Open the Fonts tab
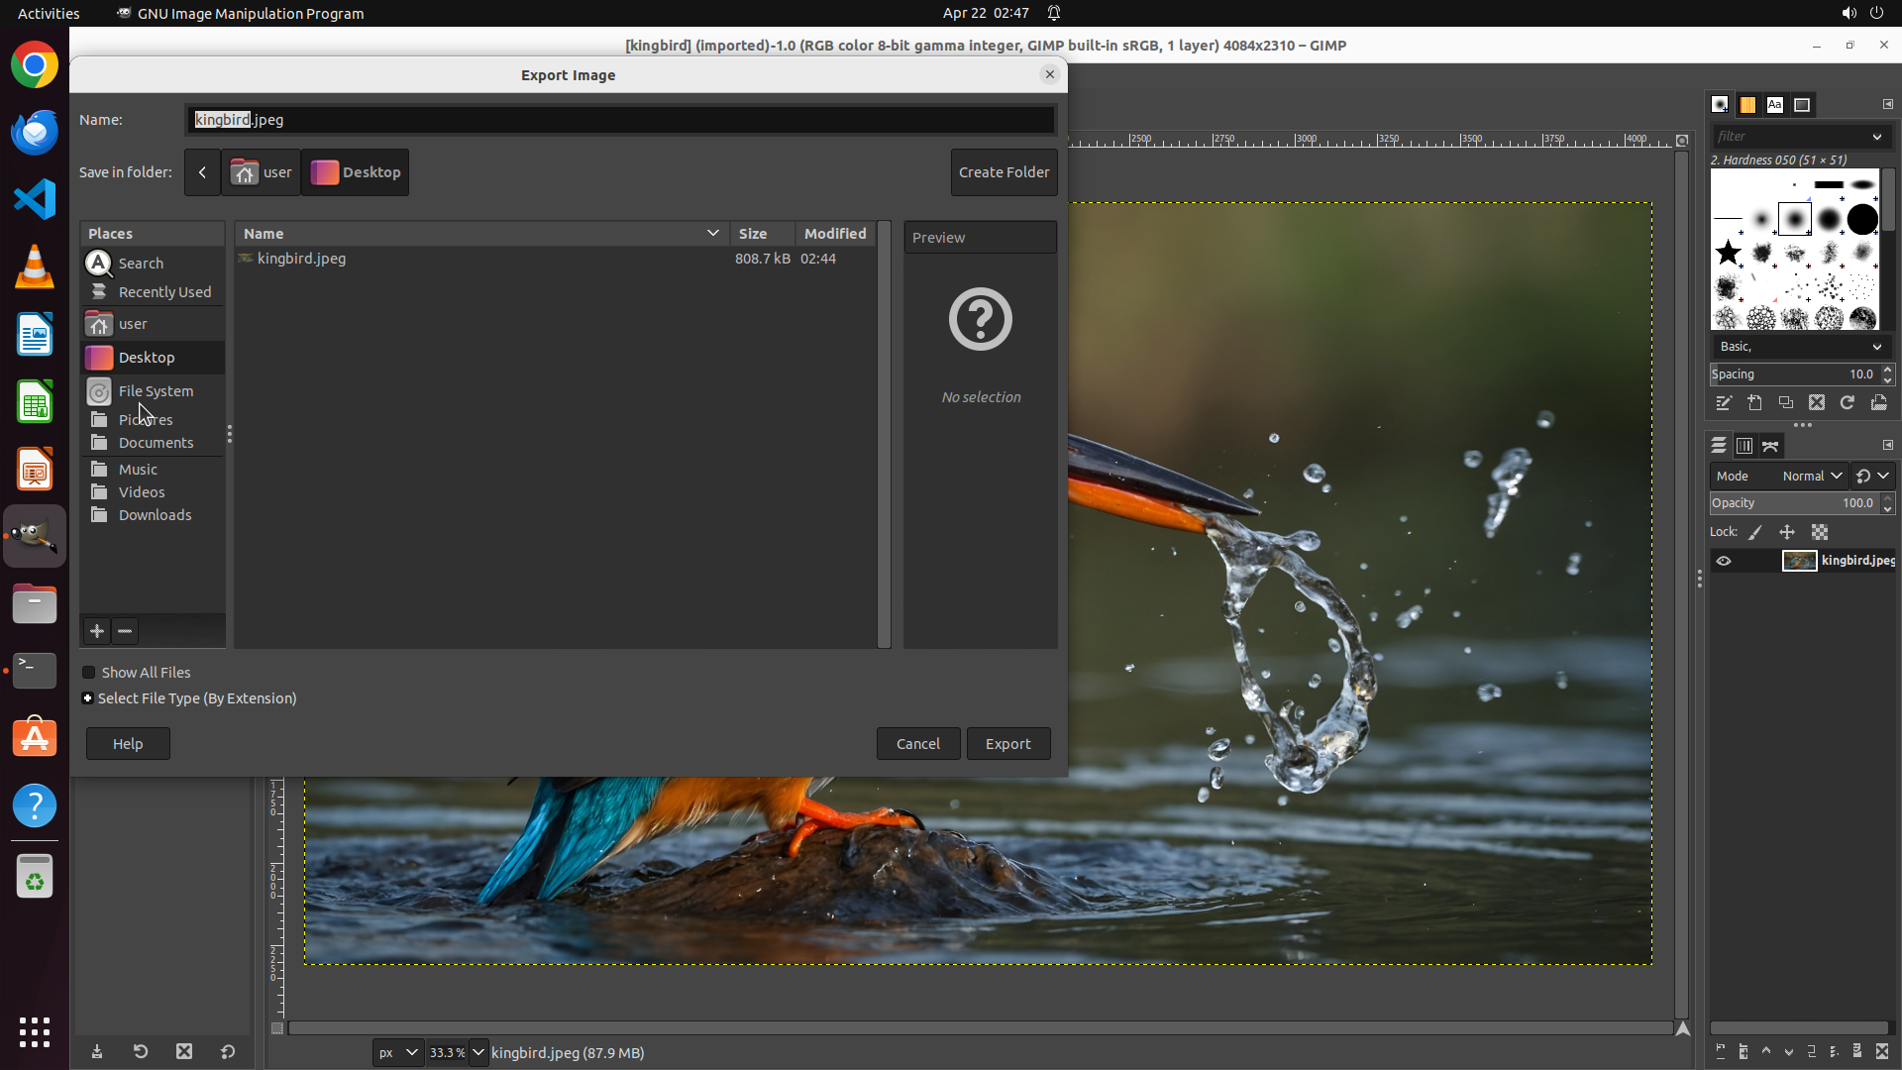 (1775, 105)
